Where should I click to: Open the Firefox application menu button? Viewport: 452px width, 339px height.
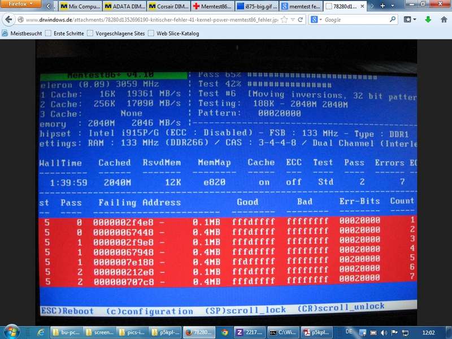click(x=20, y=4)
